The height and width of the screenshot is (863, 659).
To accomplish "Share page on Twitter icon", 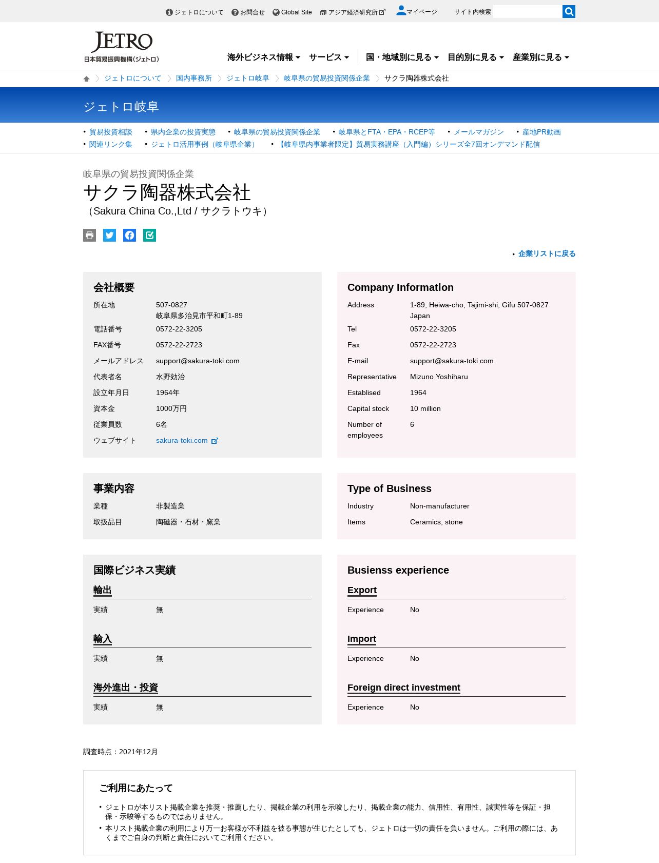I will pos(109,235).
